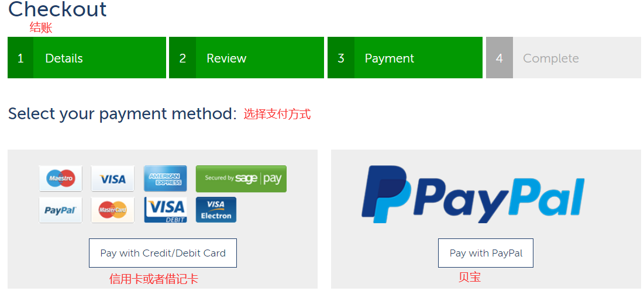Click the Secured by Sage Pay badge
644x291 pixels.
tap(241, 179)
